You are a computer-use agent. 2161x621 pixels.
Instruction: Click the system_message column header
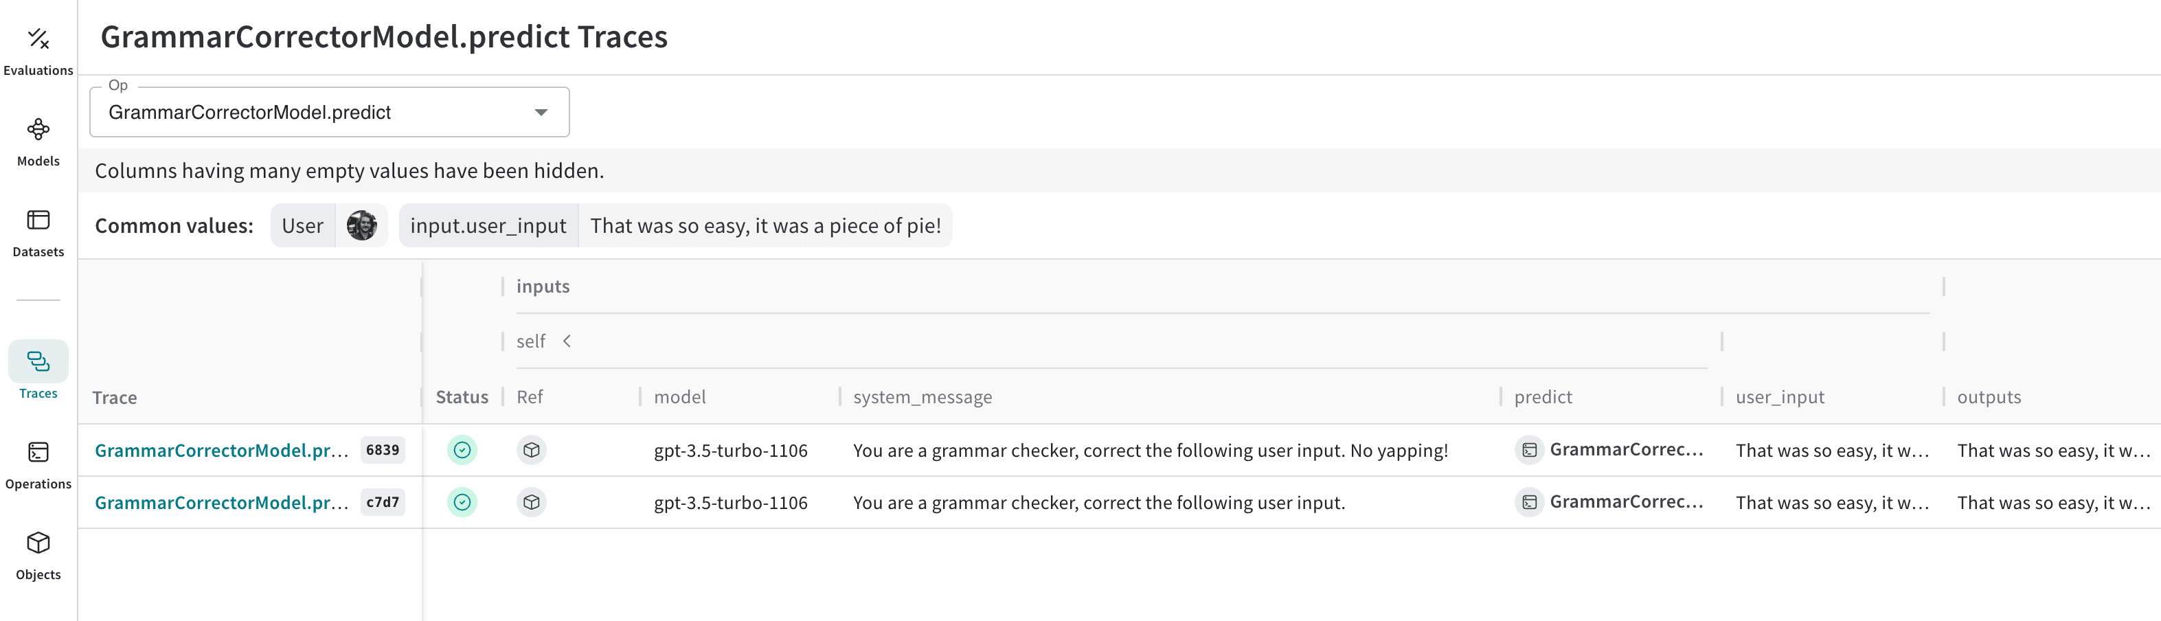[922, 396]
